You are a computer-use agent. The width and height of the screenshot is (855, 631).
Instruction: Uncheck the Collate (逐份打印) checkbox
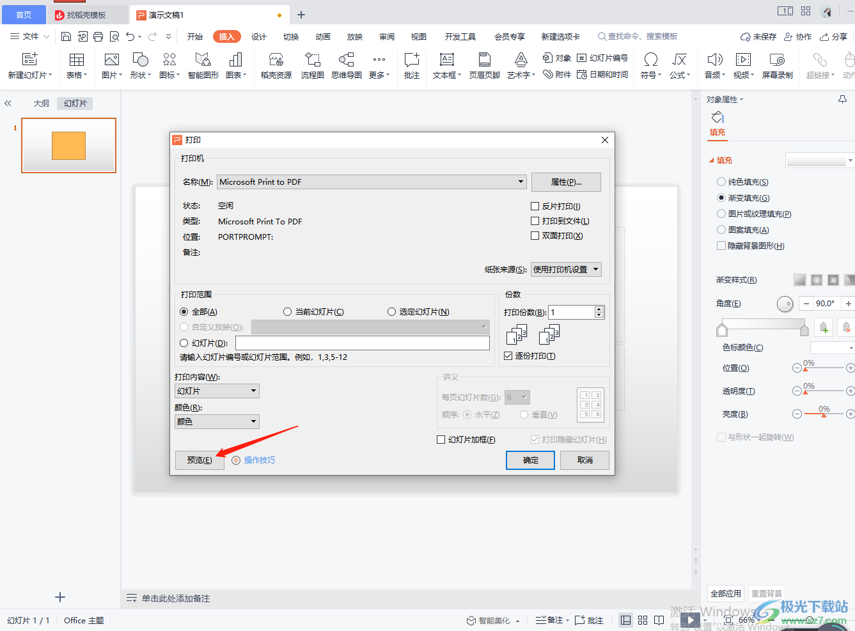point(508,356)
